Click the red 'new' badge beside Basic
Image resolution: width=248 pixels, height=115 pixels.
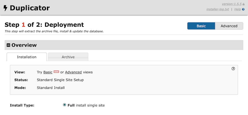[56, 72]
